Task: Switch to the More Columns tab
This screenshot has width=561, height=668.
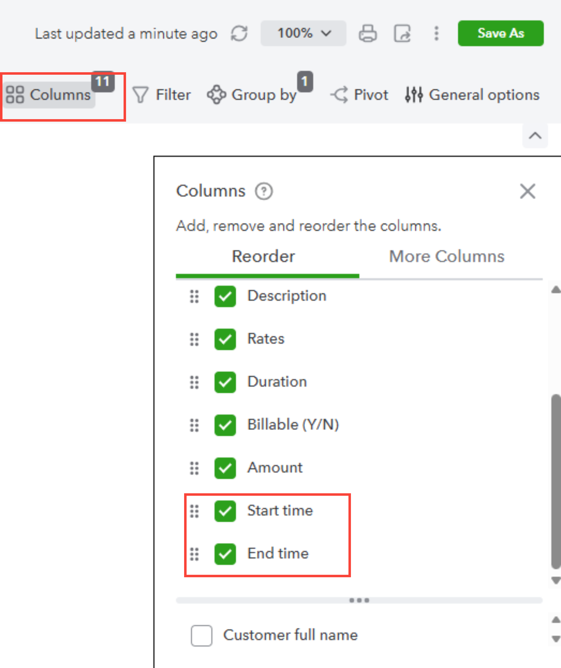Action: point(447,257)
